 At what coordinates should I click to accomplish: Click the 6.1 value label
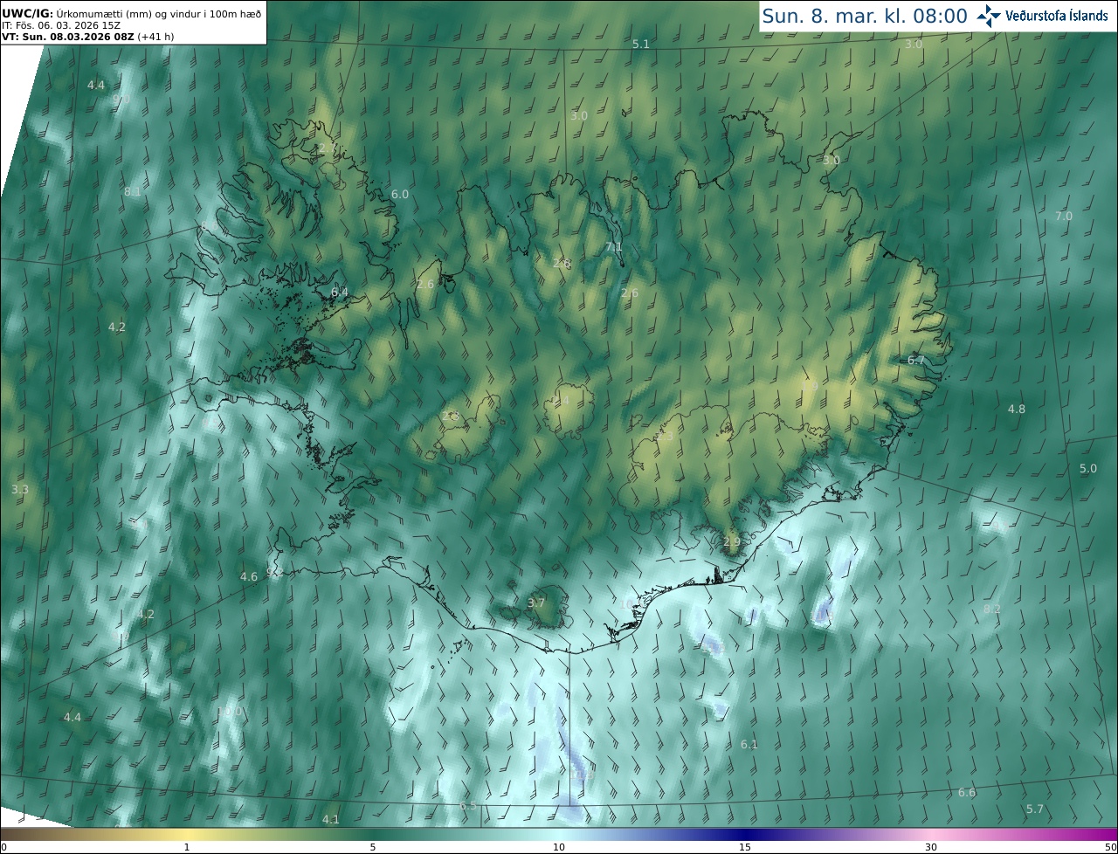749,744
